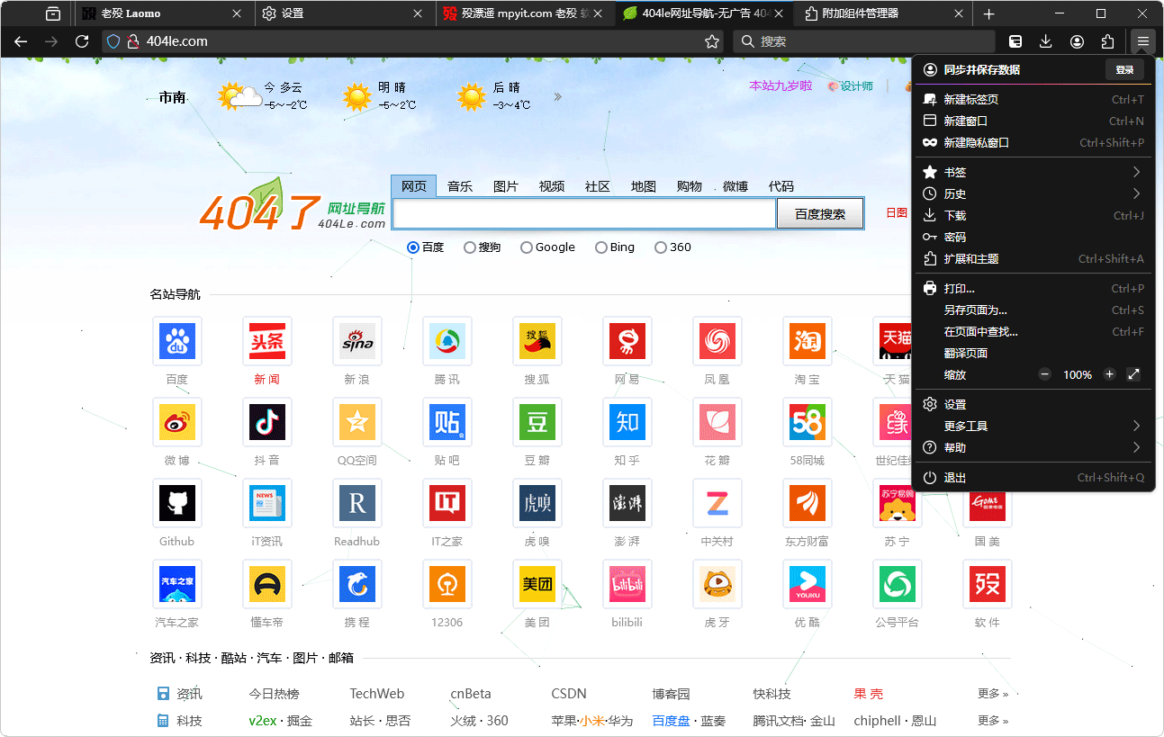This screenshot has height=737, width=1164.
Task: Enter full screen from zoom row
Action: point(1133,374)
